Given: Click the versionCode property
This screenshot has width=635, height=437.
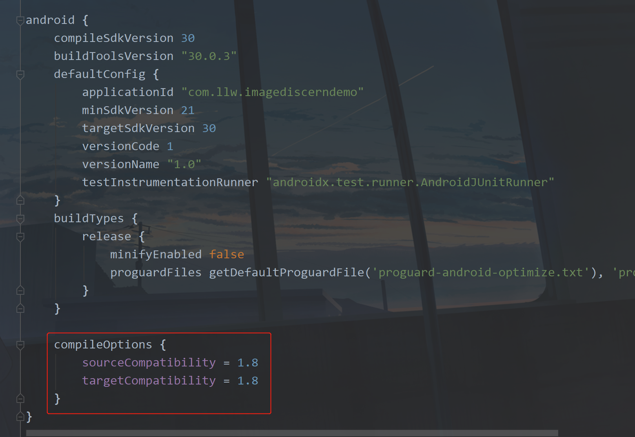Looking at the screenshot, I should pos(121,146).
